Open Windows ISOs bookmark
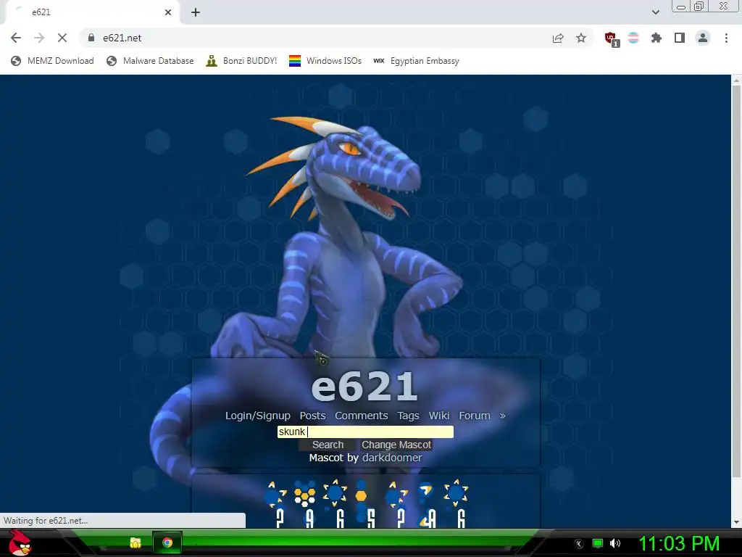The height and width of the screenshot is (557, 742). tap(325, 61)
